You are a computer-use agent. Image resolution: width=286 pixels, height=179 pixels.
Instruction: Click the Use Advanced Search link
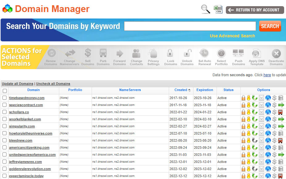[x=232, y=36]
